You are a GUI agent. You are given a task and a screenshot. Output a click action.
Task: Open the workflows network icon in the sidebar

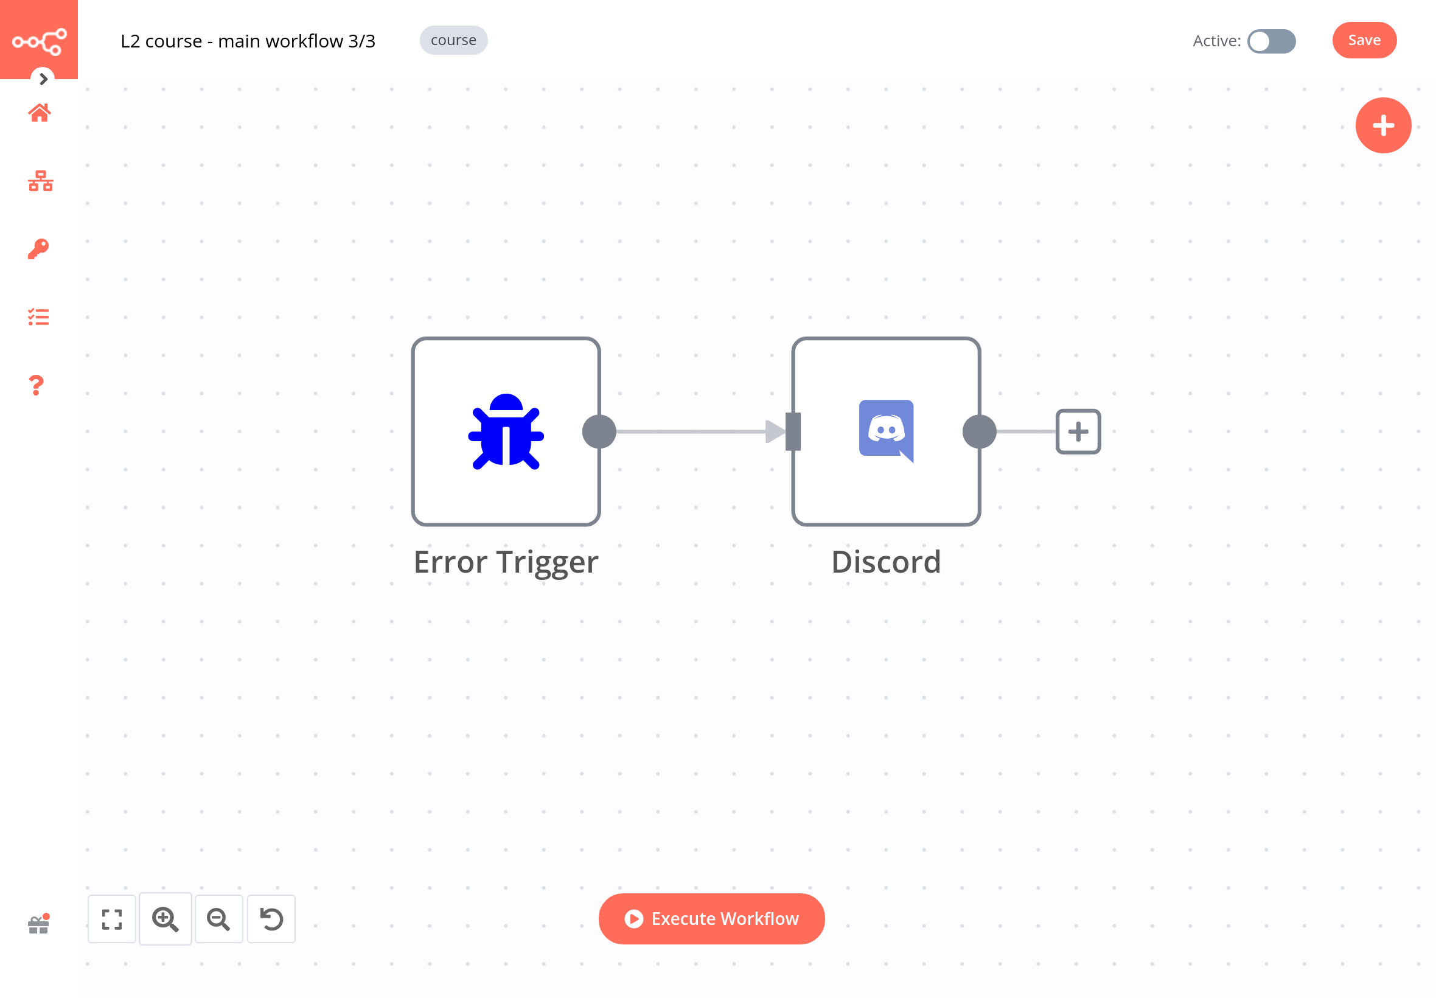(40, 181)
